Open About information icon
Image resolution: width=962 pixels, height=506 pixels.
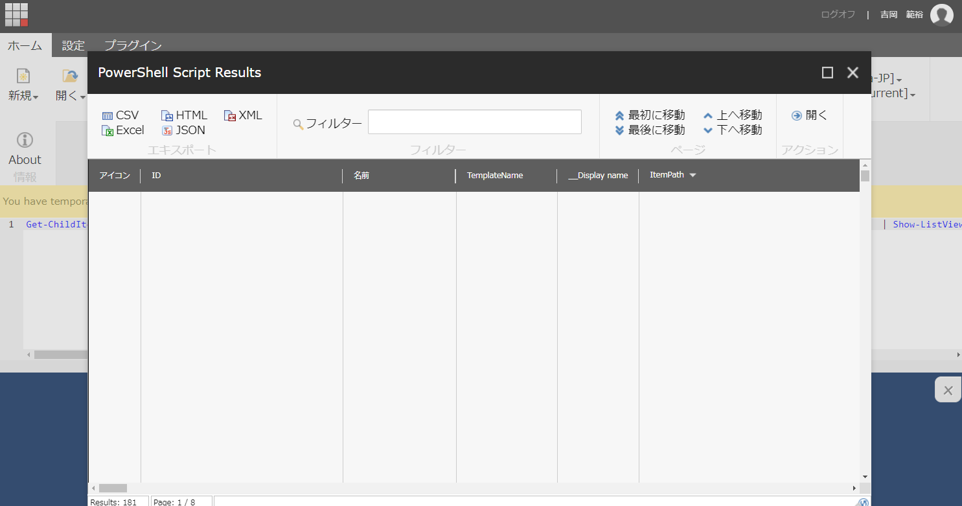point(25,140)
